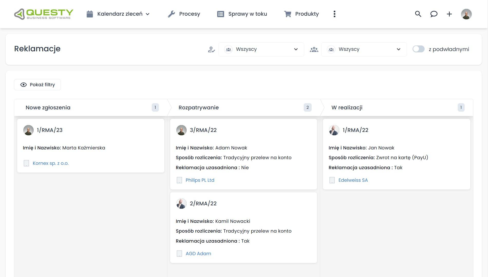This screenshot has width=488, height=277.
Task: Click building icon next to Philips PL Ltd
Action: point(179,180)
